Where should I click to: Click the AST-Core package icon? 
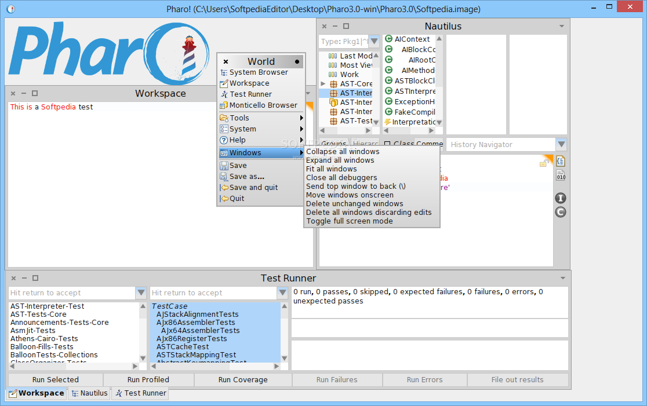tap(333, 84)
